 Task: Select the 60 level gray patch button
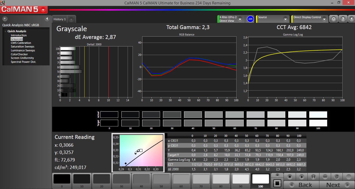point(181,181)
